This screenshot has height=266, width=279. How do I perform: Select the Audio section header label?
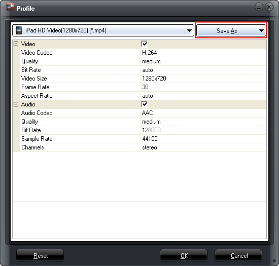click(28, 104)
